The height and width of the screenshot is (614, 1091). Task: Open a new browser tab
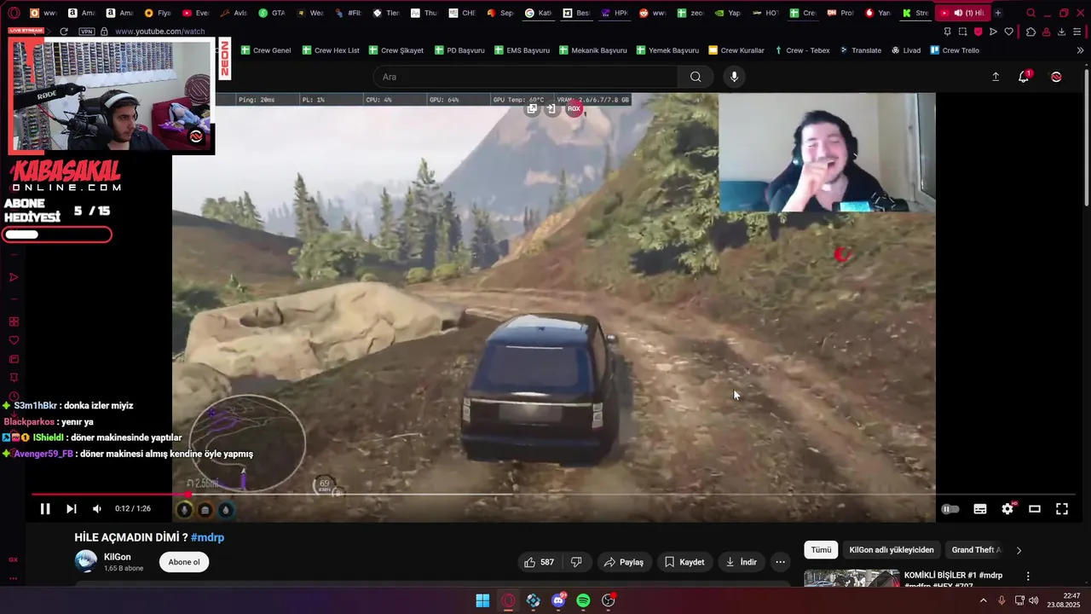998,13
